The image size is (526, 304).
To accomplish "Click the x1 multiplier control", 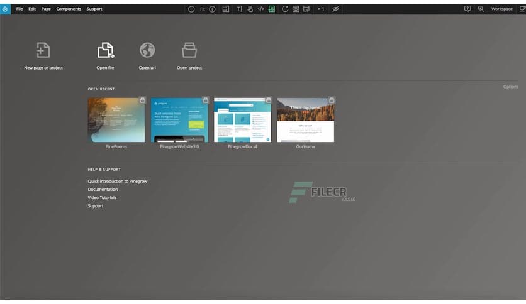I will tap(321, 9).
